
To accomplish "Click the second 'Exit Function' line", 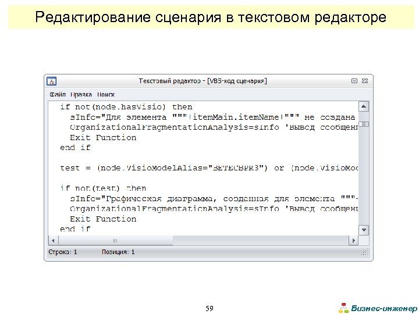I will (x=103, y=219).
